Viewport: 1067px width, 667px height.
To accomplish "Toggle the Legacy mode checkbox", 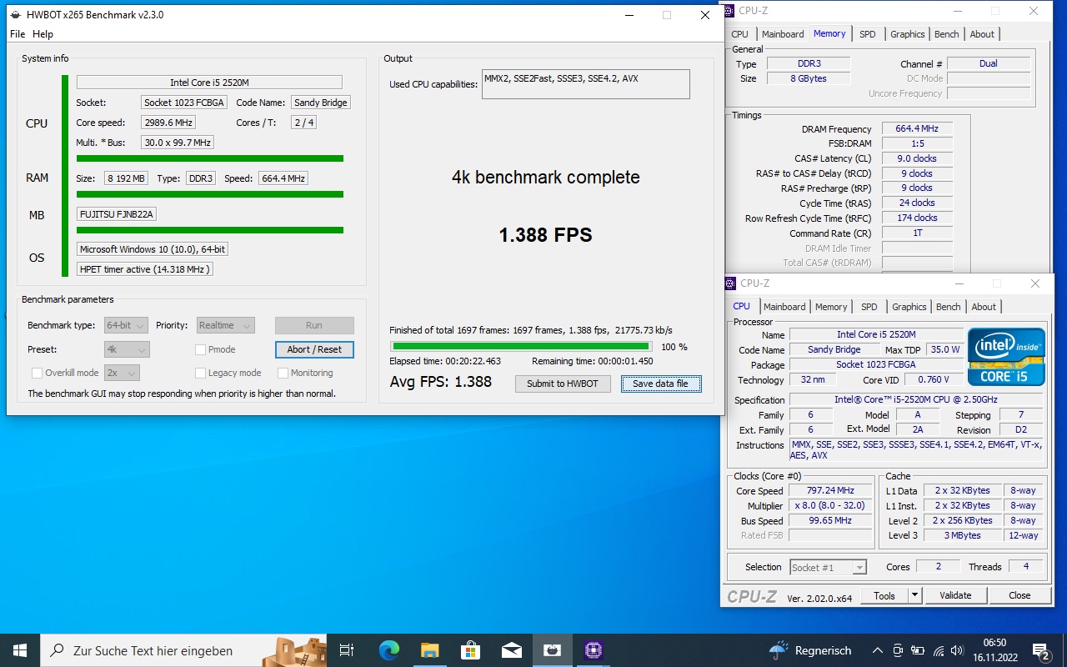I will [x=201, y=373].
